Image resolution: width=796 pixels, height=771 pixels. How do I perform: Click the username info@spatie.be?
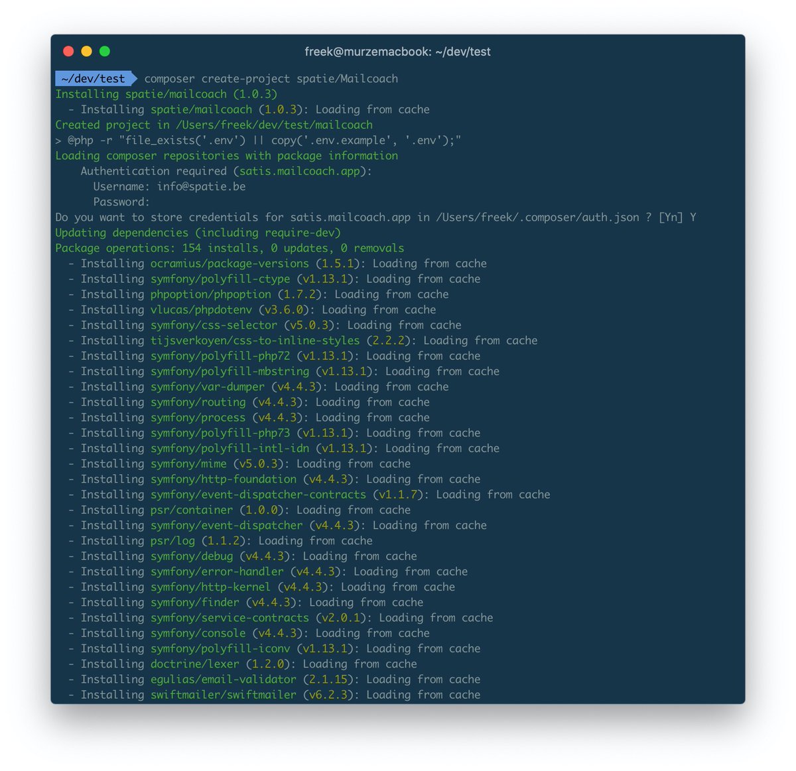pos(201,186)
